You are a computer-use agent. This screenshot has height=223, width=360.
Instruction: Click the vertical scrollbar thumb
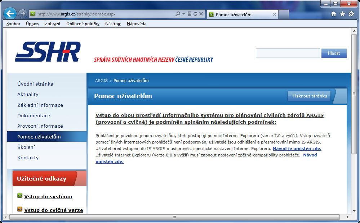click(x=354, y=94)
